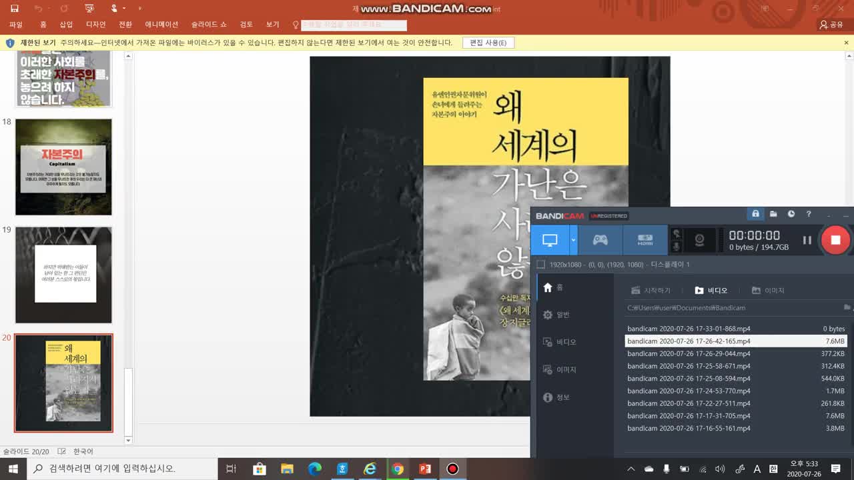Select slide 20 book cover thumbnail
Viewport: 854px width, 480px height.
[x=63, y=383]
